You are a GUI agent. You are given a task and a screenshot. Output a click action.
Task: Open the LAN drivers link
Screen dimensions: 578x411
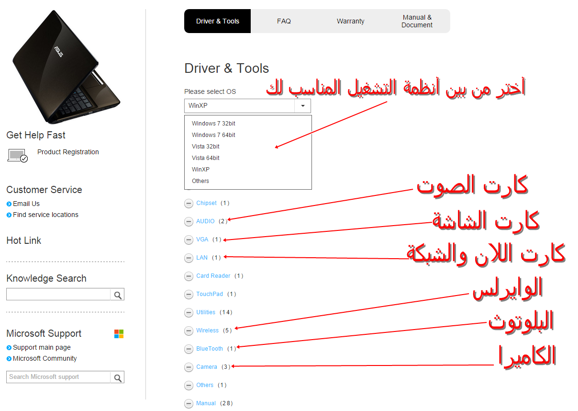pos(202,258)
